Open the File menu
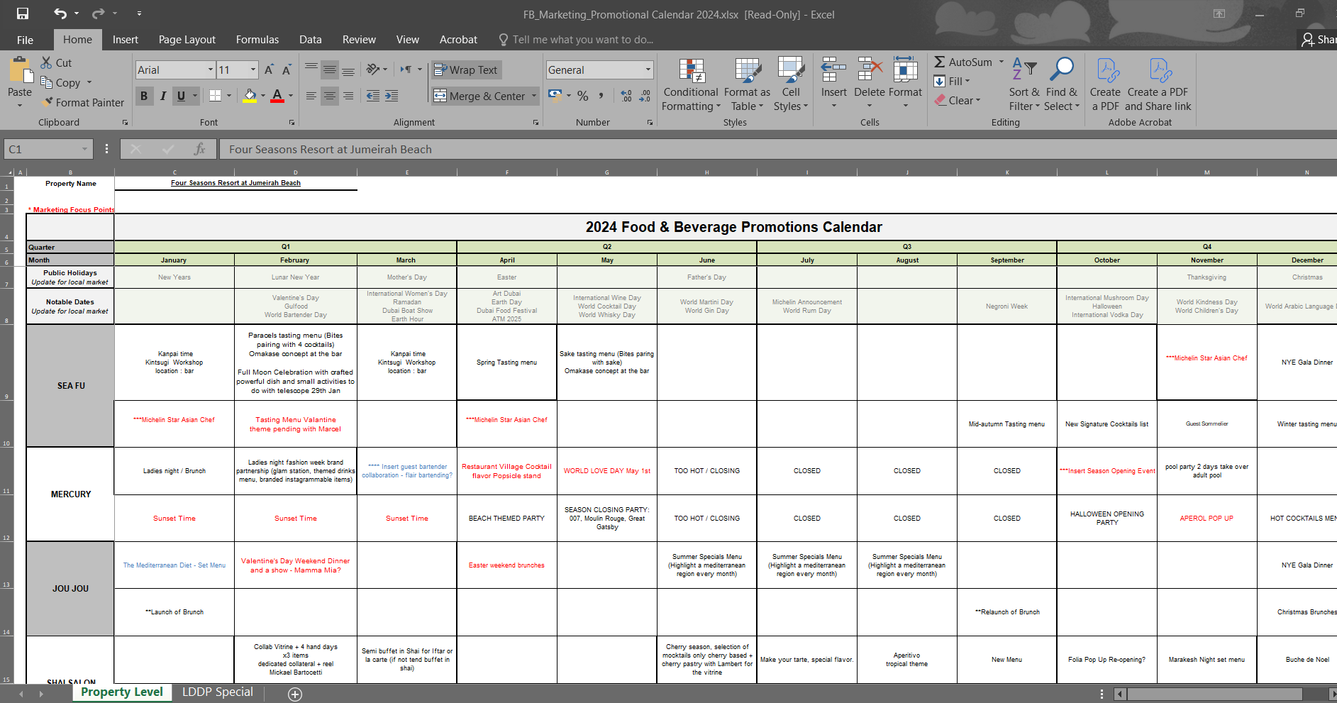The width and height of the screenshot is (1337, 703). (25, 40)
